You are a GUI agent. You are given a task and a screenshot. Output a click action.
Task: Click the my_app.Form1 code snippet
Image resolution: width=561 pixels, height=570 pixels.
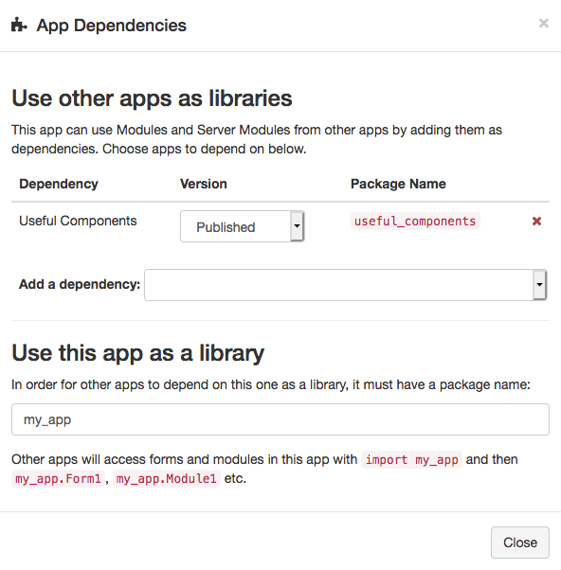click(58, 479)
